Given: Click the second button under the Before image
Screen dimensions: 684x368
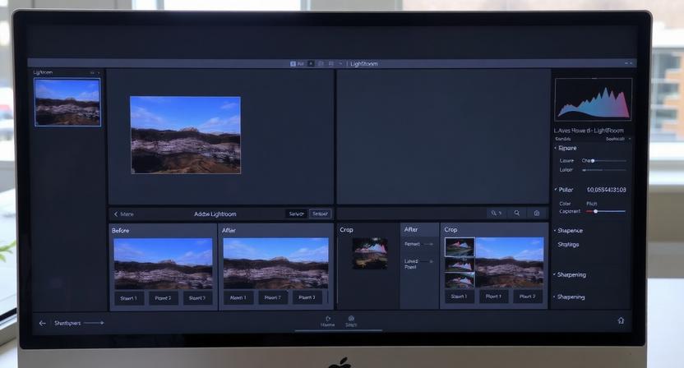Looking at the screenshot, I should coord(163,298).
